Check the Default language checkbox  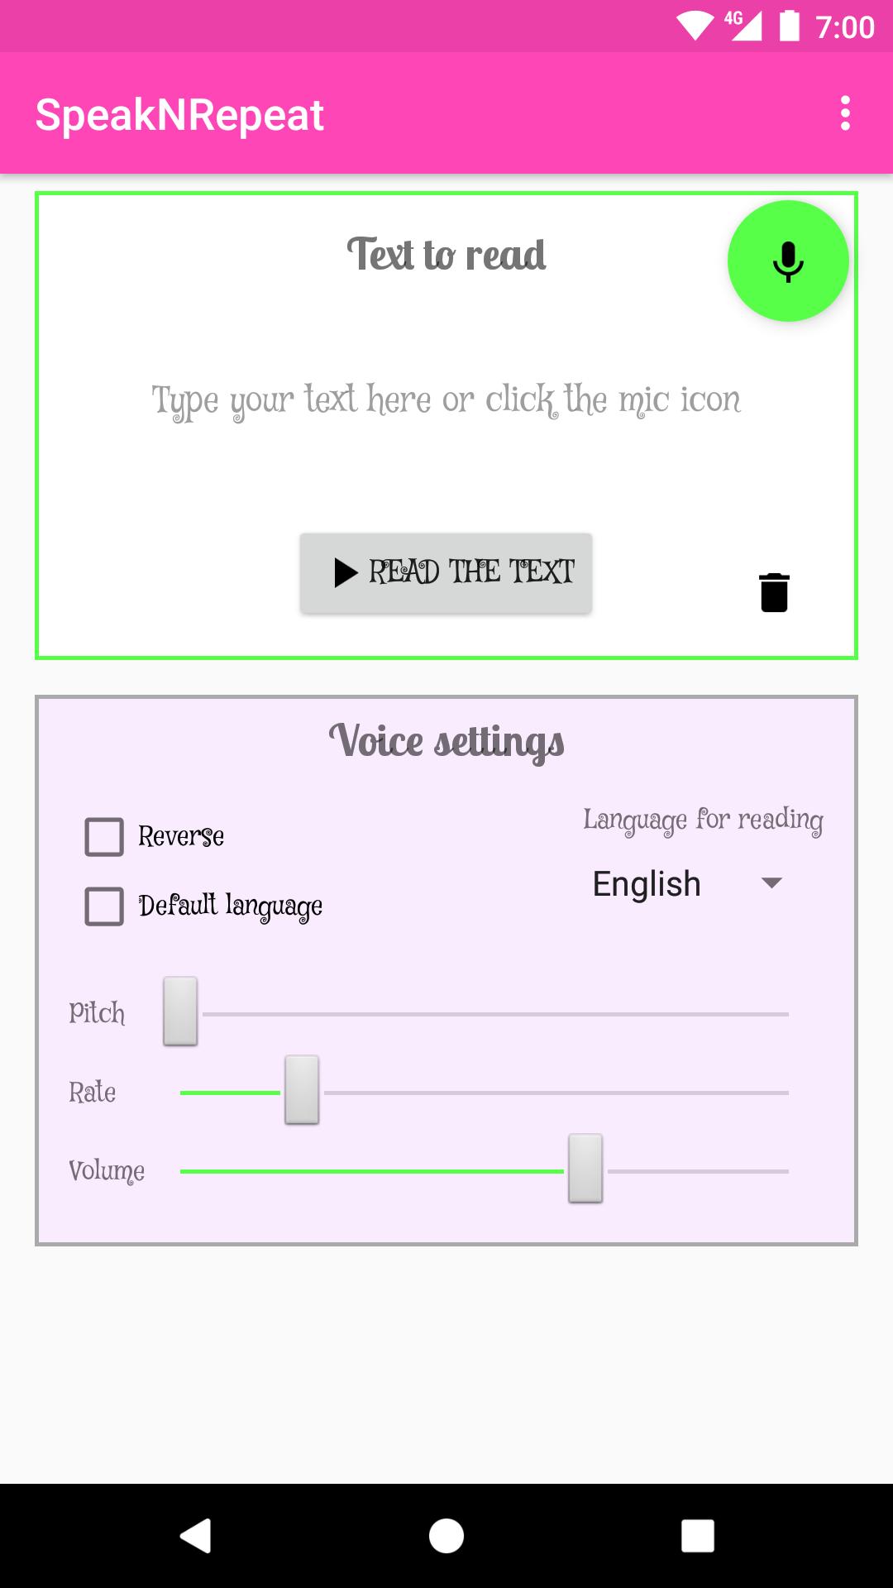pos(104,906)
